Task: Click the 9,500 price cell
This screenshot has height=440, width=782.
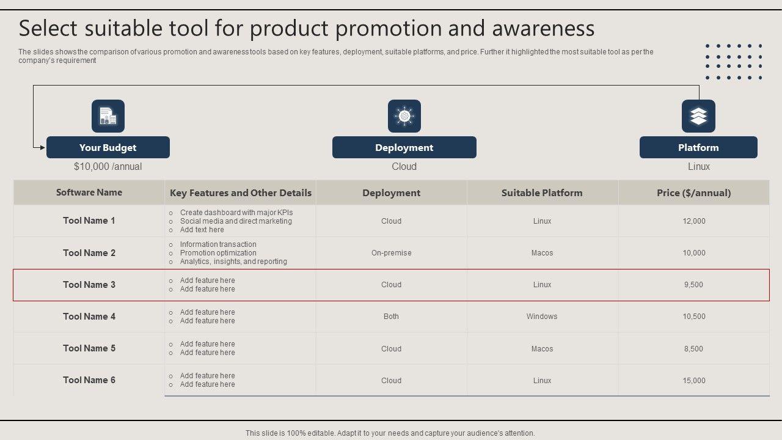Action: coord(693,285)
